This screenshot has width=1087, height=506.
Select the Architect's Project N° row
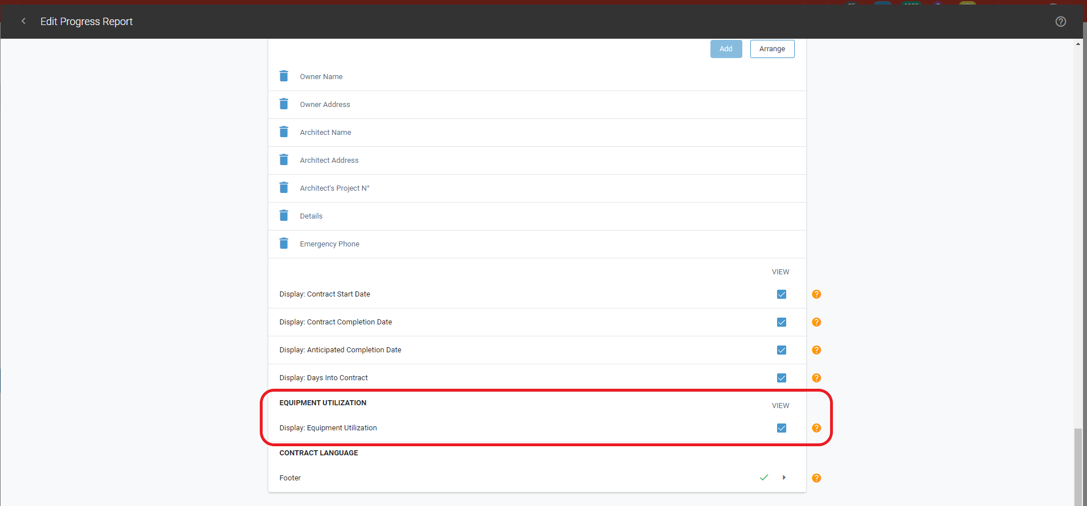(334, 188)
